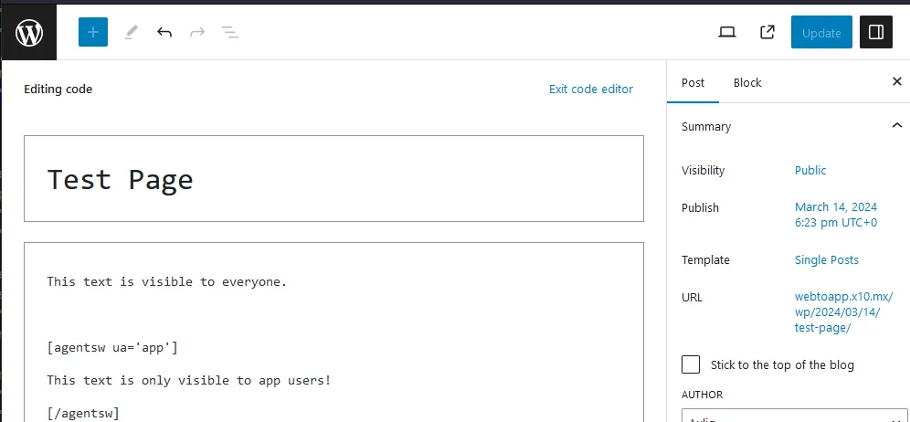Toggle the block inserter plus button

(93, 33)
